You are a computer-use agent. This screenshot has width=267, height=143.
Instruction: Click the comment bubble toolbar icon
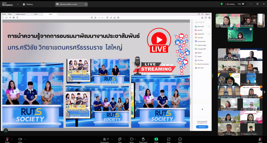pyautogui.click(x=107, y=18)
